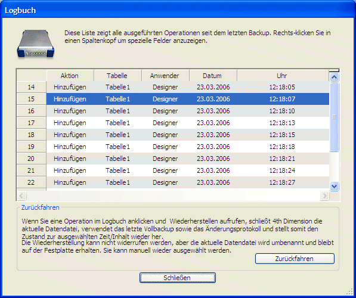This screenshot has width=356, height=298.
Task: Select the entry with time 12:18:18
Action: point(173,147)
